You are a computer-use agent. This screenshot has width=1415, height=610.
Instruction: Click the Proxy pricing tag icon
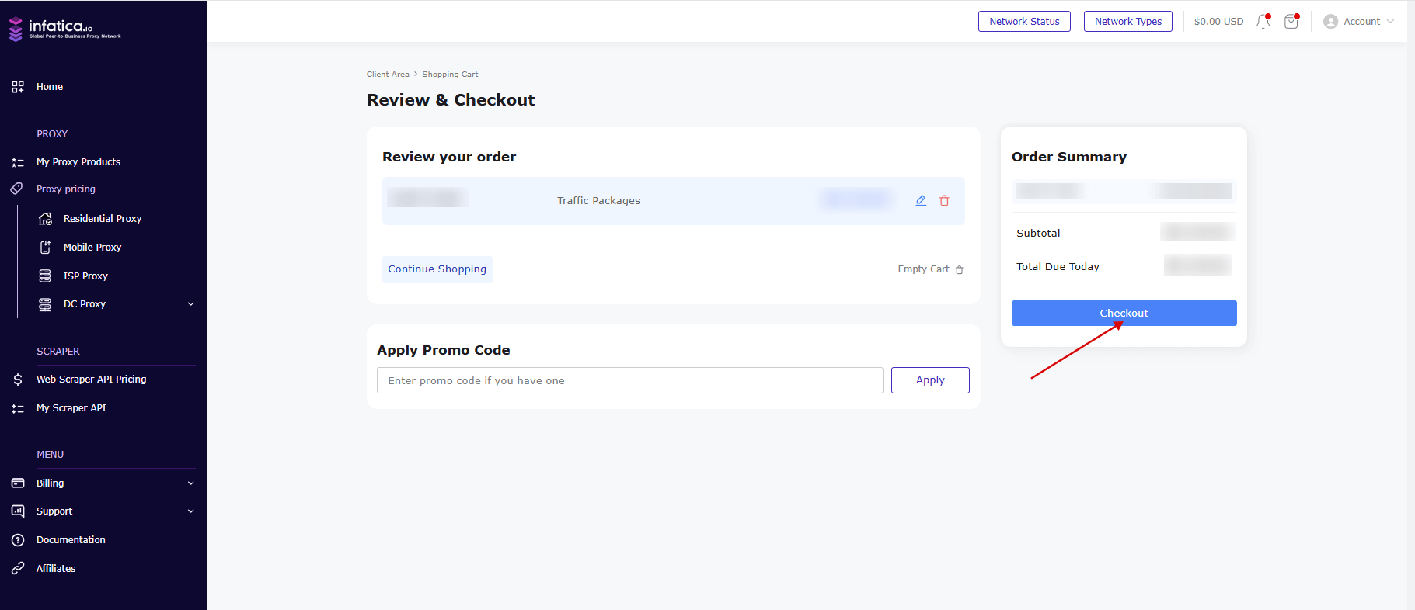tap(16, 189)
